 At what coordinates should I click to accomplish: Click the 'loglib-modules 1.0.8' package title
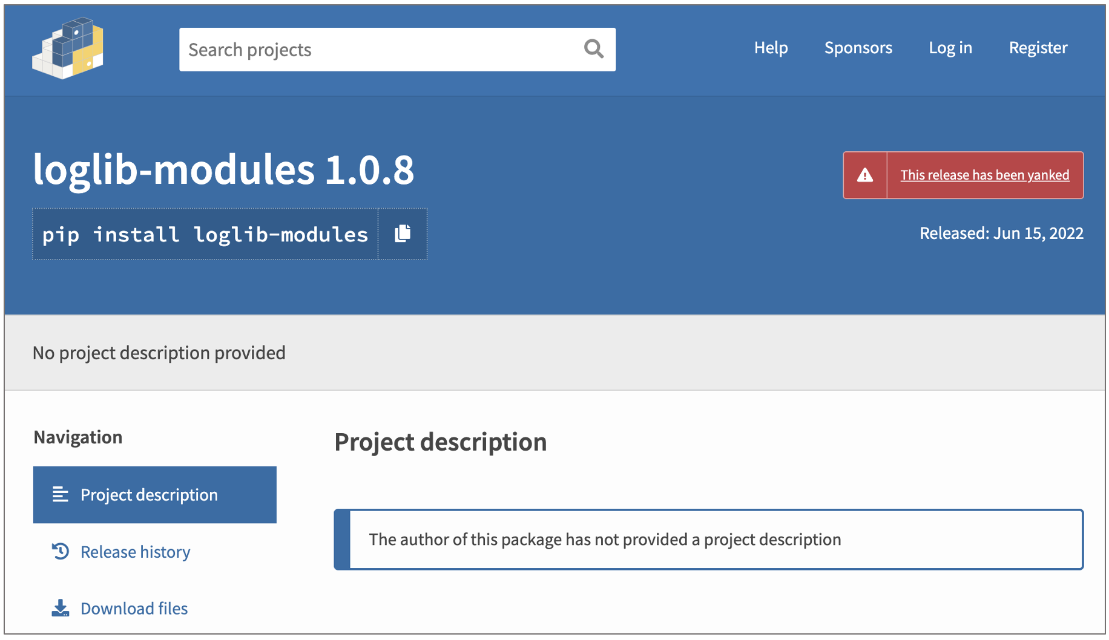(x=223, y=169)
